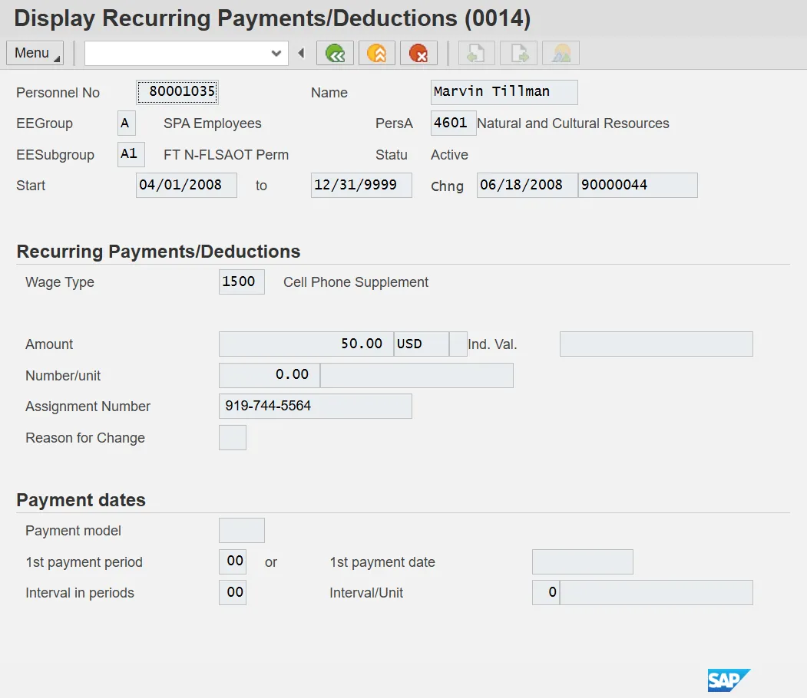Expand the command field dropdown arrow

276,53
